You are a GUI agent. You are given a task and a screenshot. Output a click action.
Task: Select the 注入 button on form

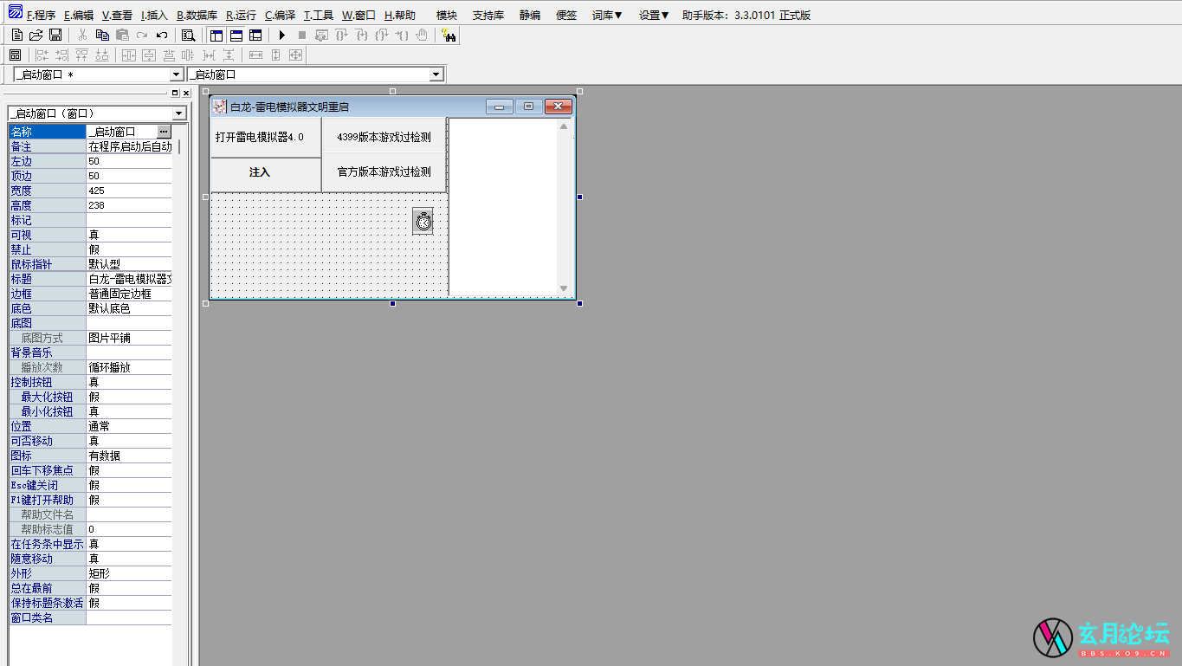266,173
